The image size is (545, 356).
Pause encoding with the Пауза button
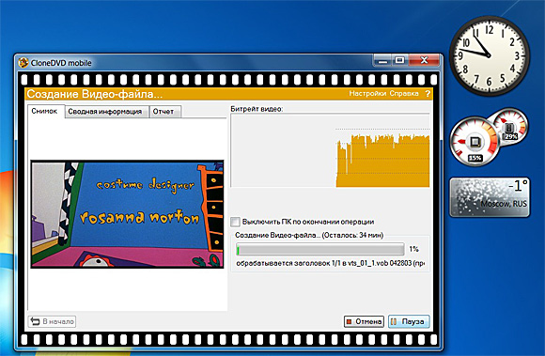[409, 321]
